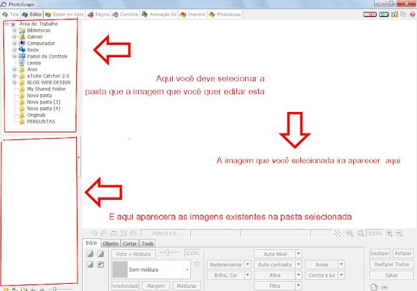The image size is (417, 291).
Task: Open the Imprimir tab
Action: pos(193,14)
